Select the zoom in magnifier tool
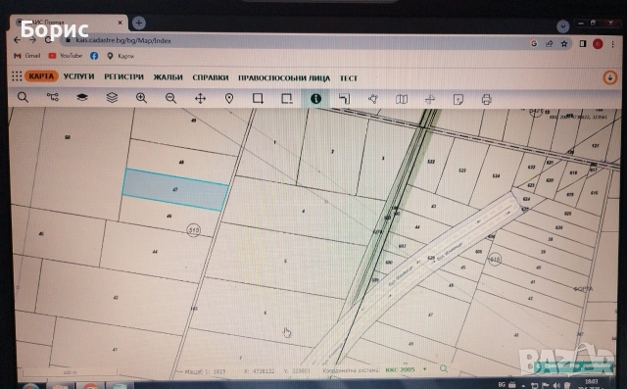Screen dimensions: 627x389 pos(141,98)
